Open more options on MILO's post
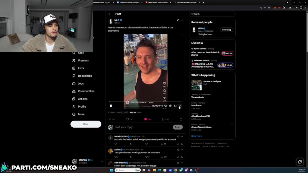 [x=182, y=20]
